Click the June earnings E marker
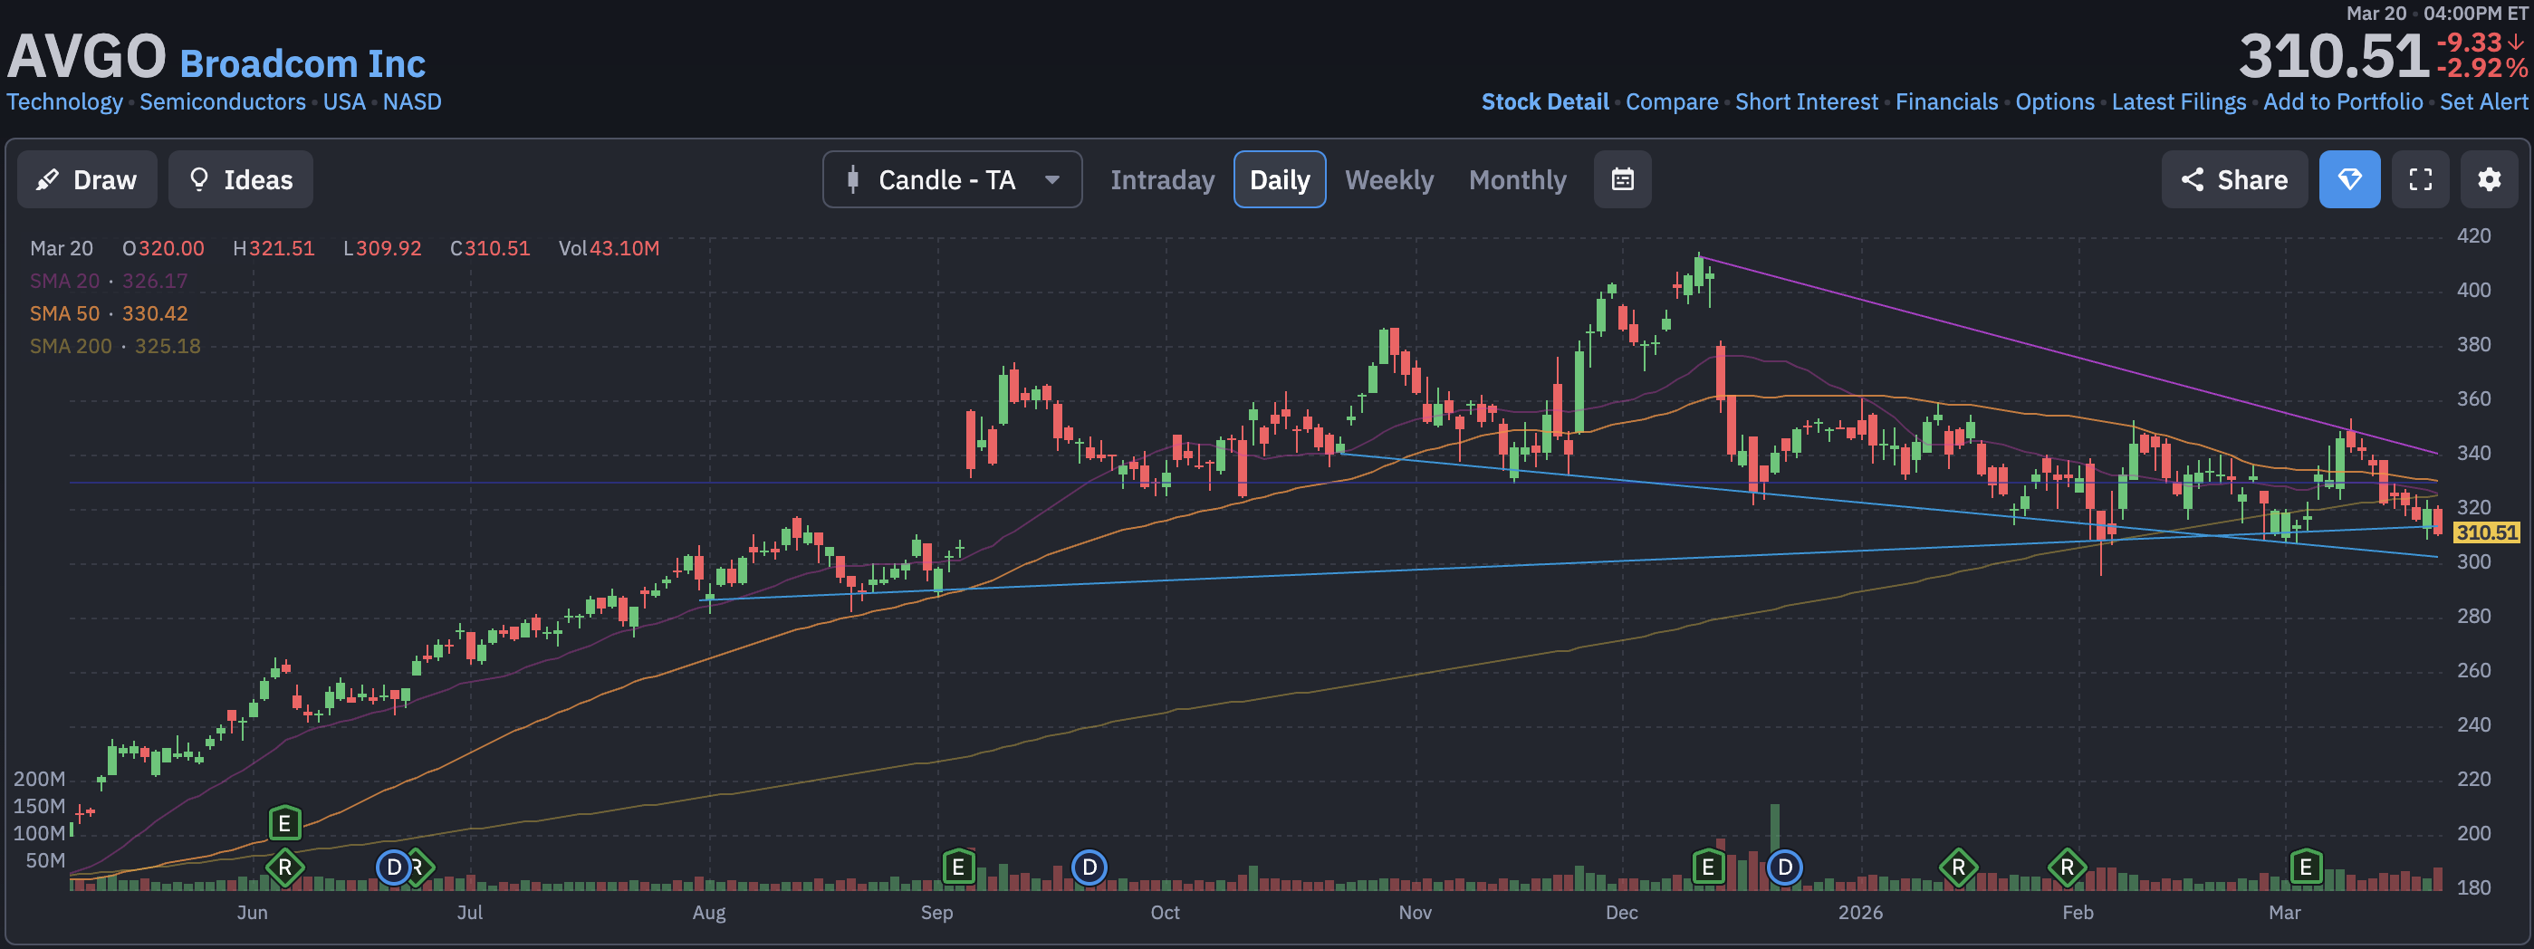This screenshot has width=2534, height=949. click(x=284, y=823)
